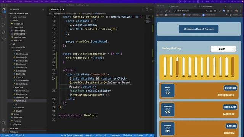Image resolution: width=244 pixels, height=137 pixels.
Task: Click the main branch indicator in status bar
Action: [6, 135]
